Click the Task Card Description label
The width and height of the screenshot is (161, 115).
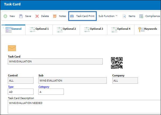21,98
